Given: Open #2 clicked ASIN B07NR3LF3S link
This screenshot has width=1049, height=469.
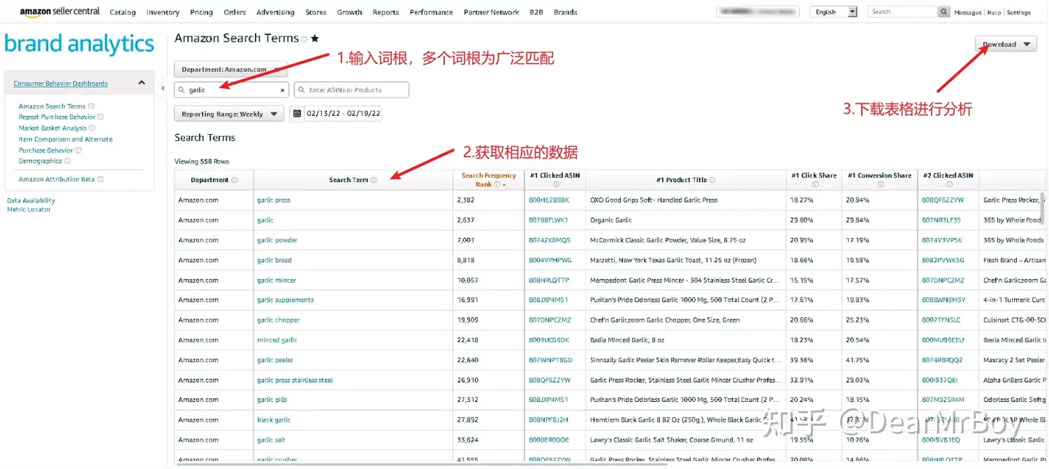Looking at the screenshot, I should pos(941,220).
